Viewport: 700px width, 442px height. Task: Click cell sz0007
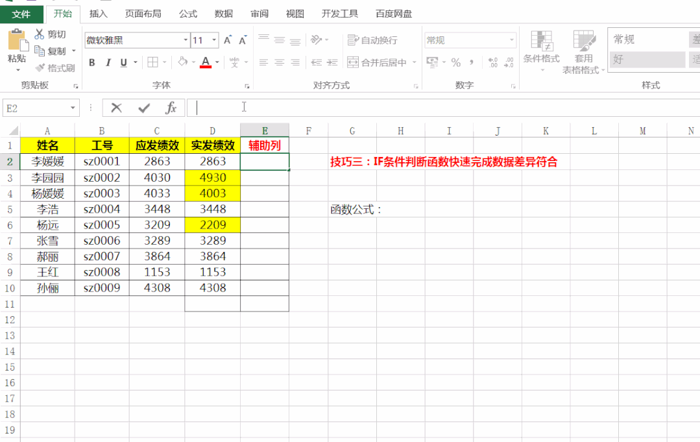[x=102, y=257]
